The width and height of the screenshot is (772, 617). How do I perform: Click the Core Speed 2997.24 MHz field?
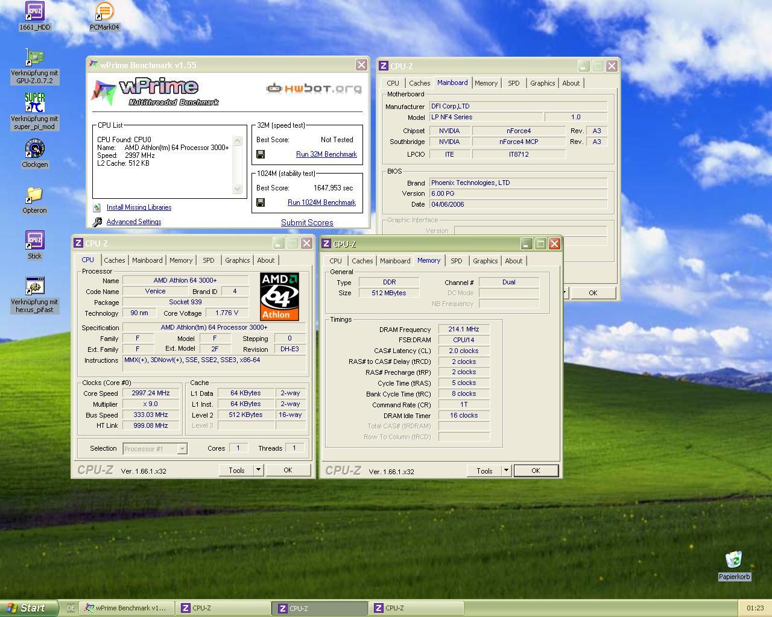[x=150, y=393]
